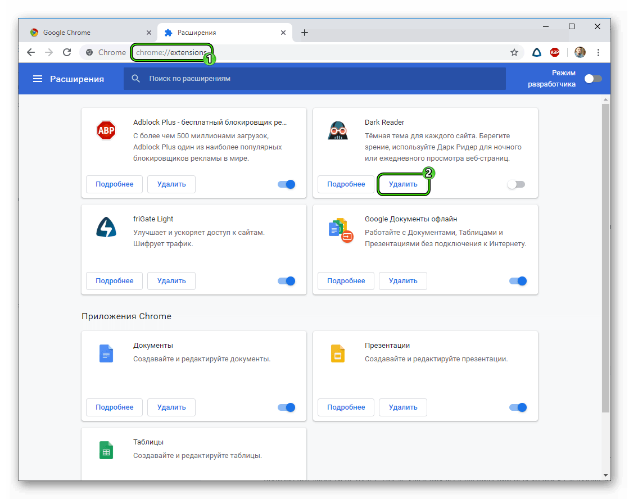Image resolution: width=629 pixels, height=499 pixels.
Task: Reload the extensions page
Action: pos(66,52)
